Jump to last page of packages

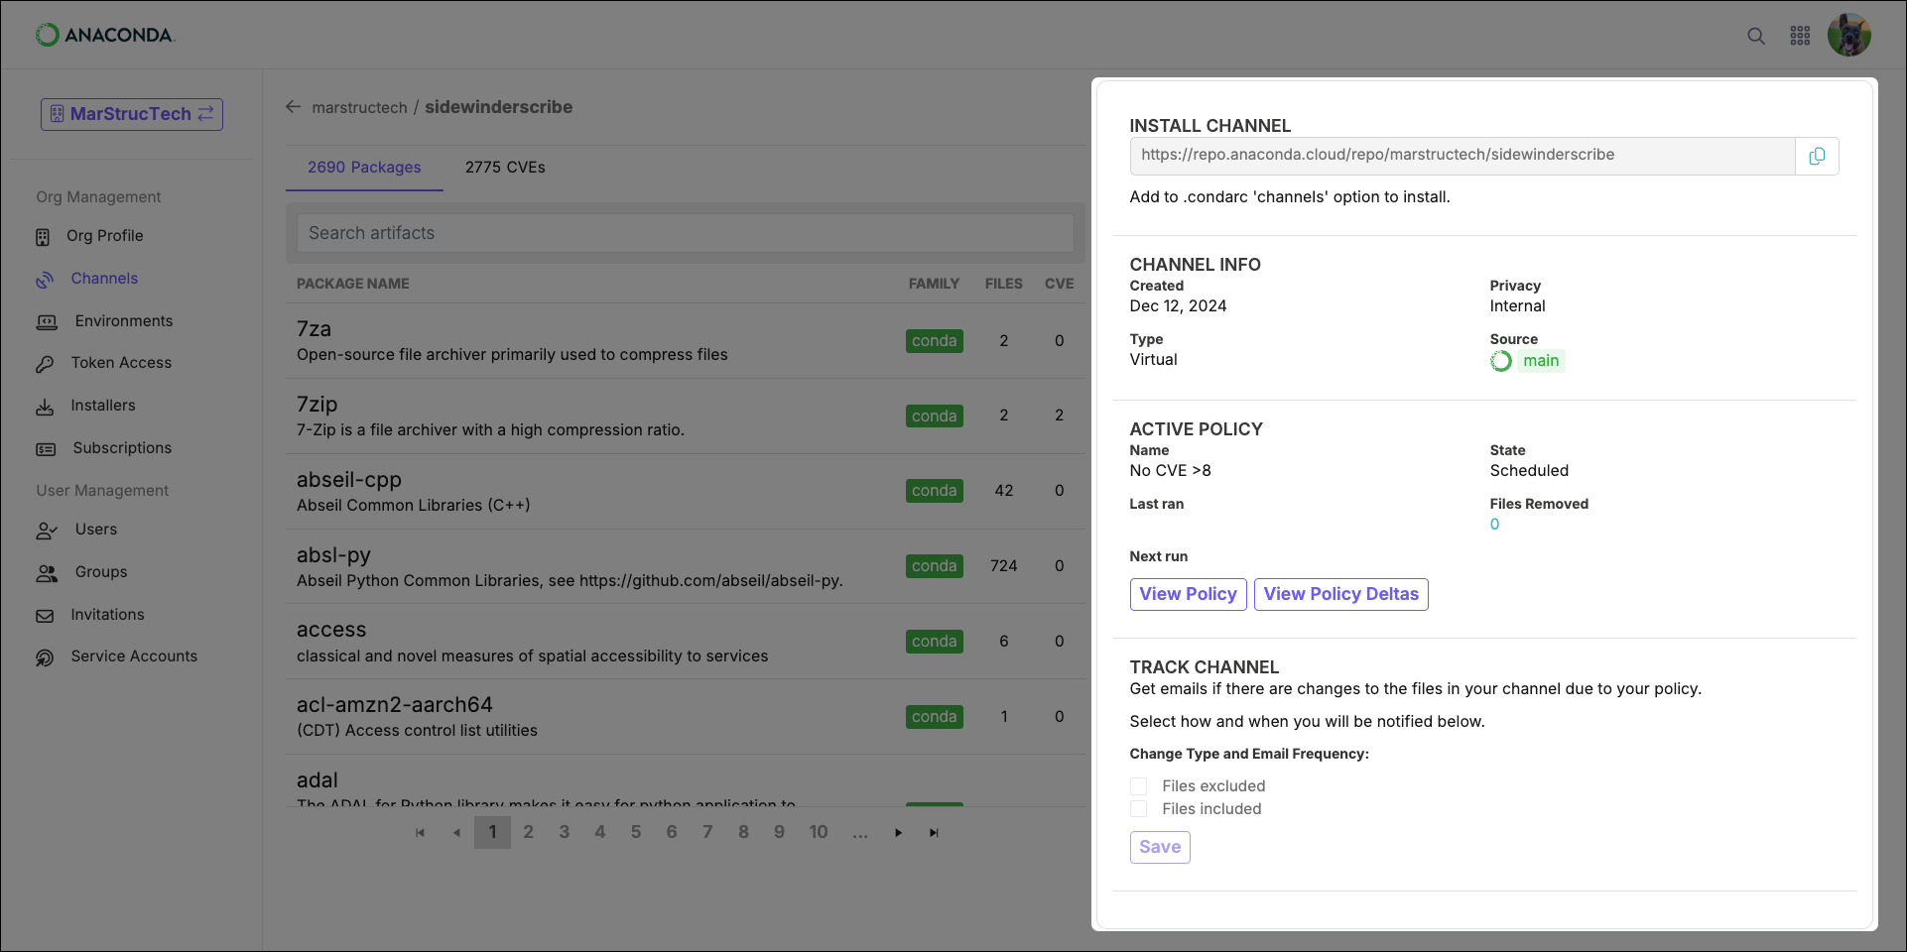[934, 833]
